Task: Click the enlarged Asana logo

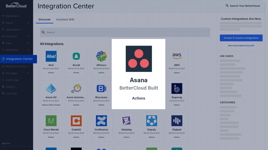Action: 139,59
